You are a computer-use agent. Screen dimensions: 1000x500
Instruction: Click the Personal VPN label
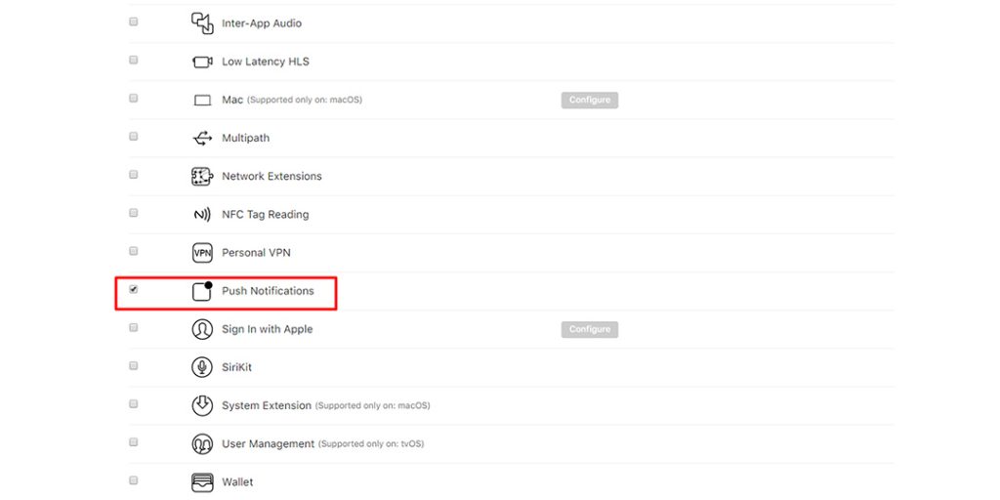pos(256,253)
